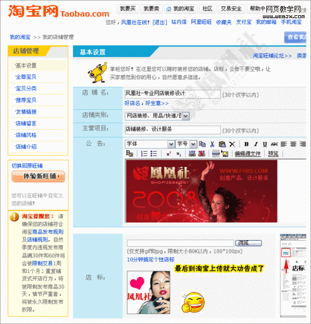This screenshot has height=324, width=311.
Task: Open the 交易安全 top menu
Action: click(x=231, y=9)
